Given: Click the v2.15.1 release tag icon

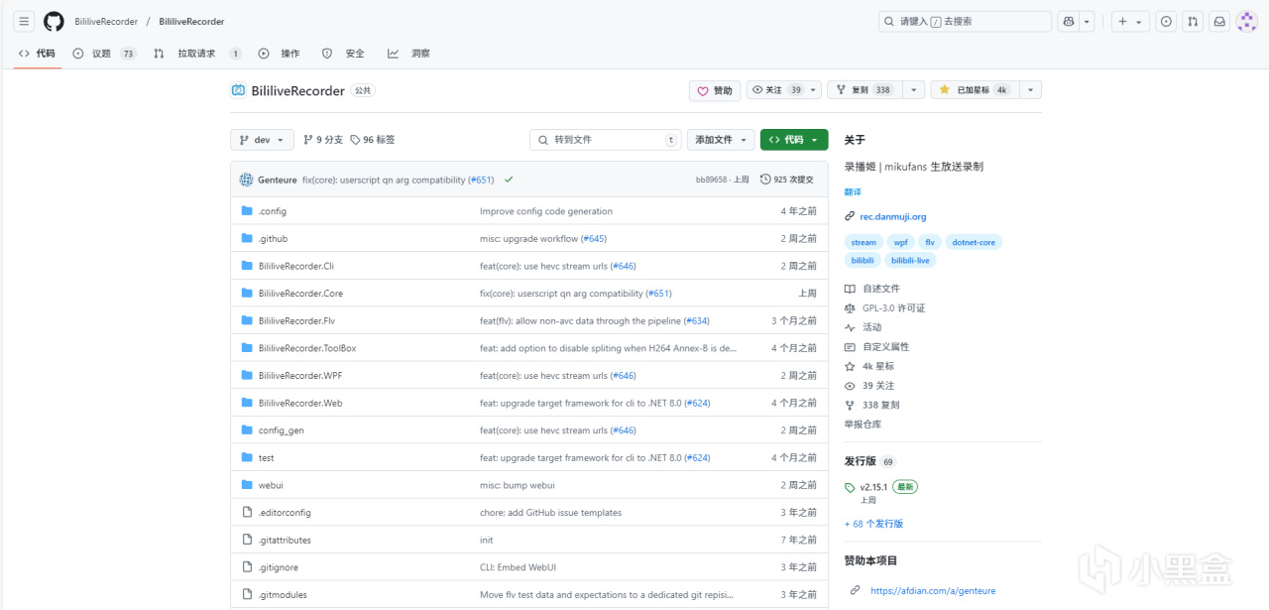Looking at the screenshot, I should pos(850,487).
